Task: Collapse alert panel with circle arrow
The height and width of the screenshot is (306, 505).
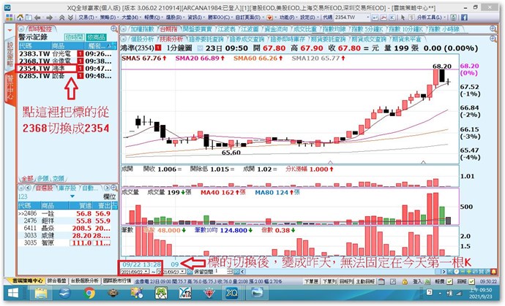Action: (21, 29)
